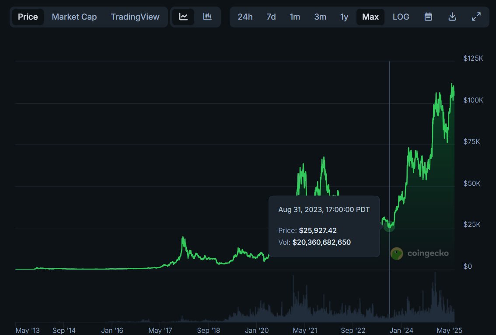Click the Jan '24 date label
This screenshot has width=496, height=335.
tap(401, 330)
